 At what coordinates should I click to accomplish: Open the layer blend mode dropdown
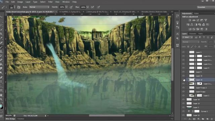tap(190, 42)
